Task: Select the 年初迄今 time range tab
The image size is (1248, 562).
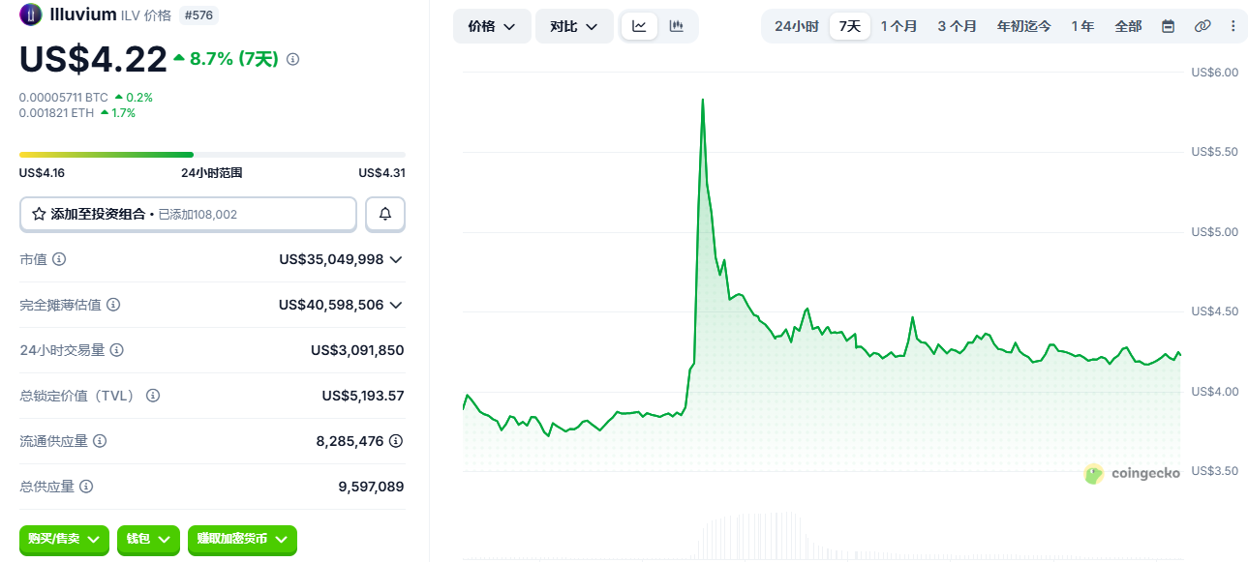Action: pyautogui.click(x=1024, y=26)
